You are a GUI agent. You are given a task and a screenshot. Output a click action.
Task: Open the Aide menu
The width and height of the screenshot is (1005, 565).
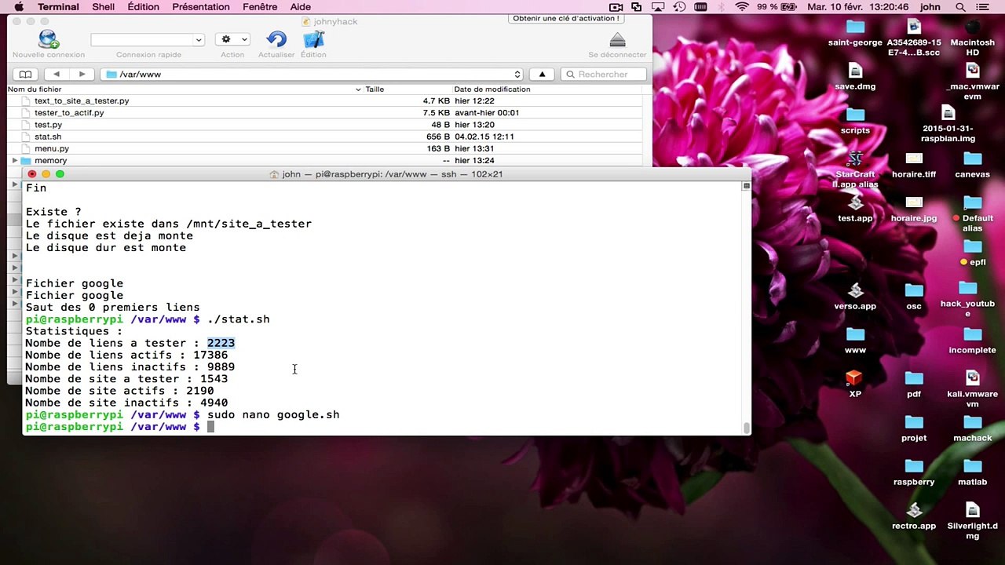pos(301,7)
